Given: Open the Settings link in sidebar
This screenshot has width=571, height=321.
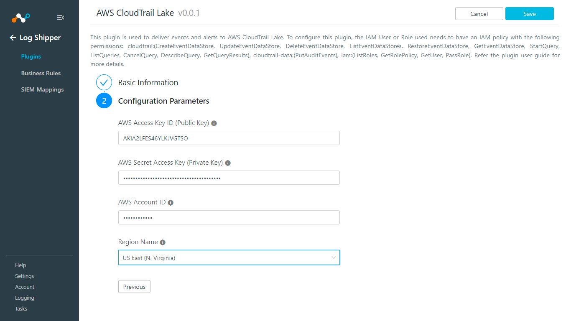Looking at the screenshot, I should coord(24,276).
